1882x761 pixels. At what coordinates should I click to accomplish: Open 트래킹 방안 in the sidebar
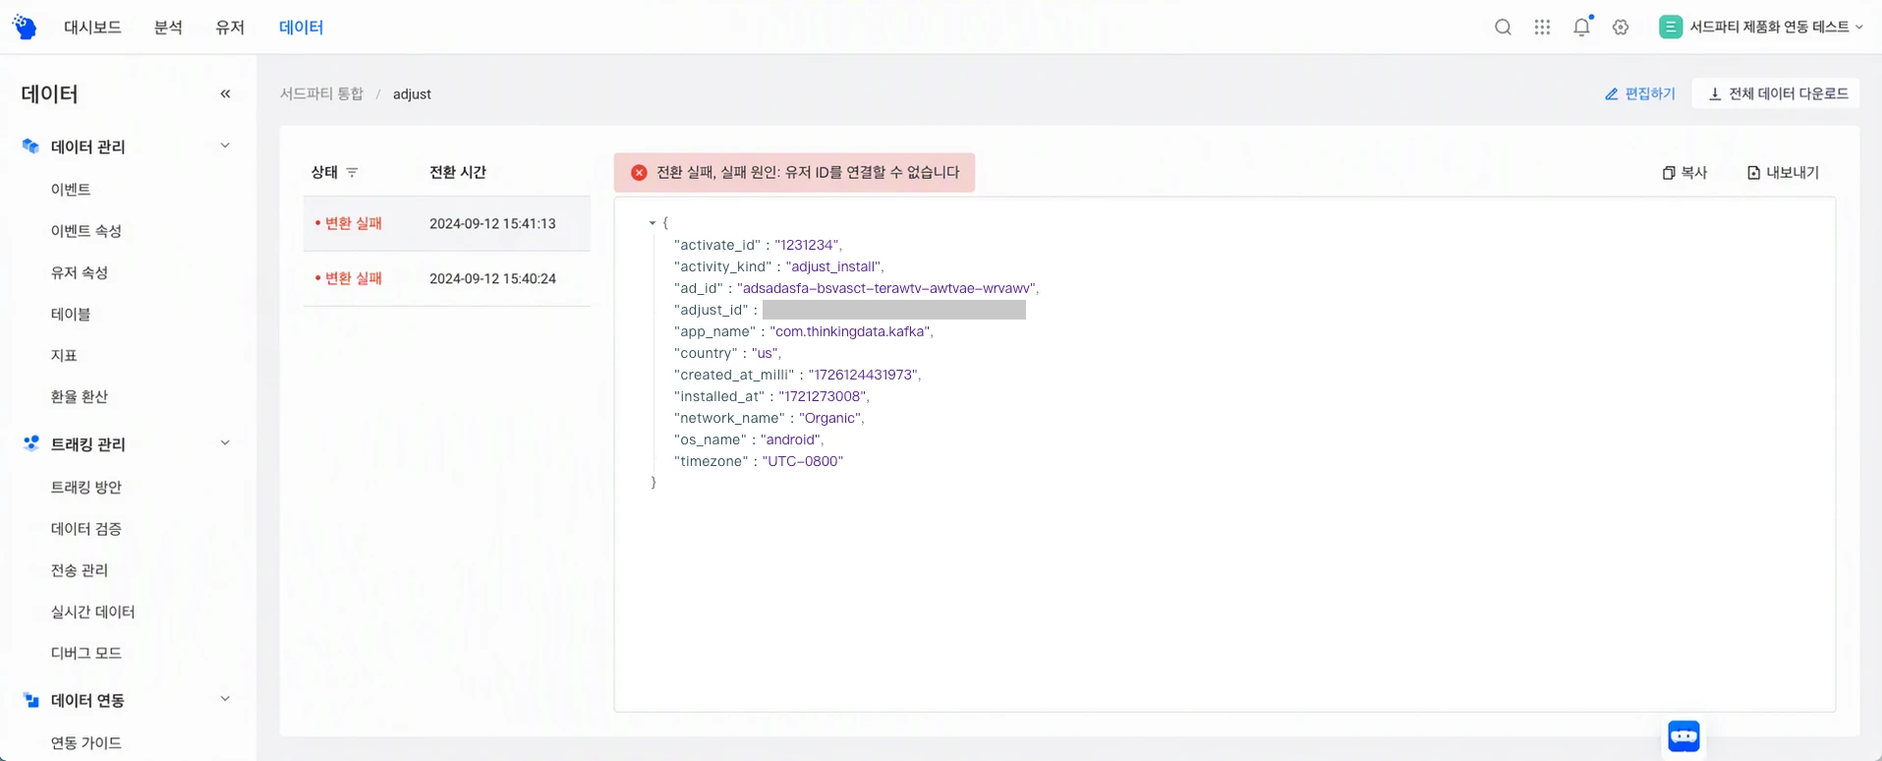point(86,487)
